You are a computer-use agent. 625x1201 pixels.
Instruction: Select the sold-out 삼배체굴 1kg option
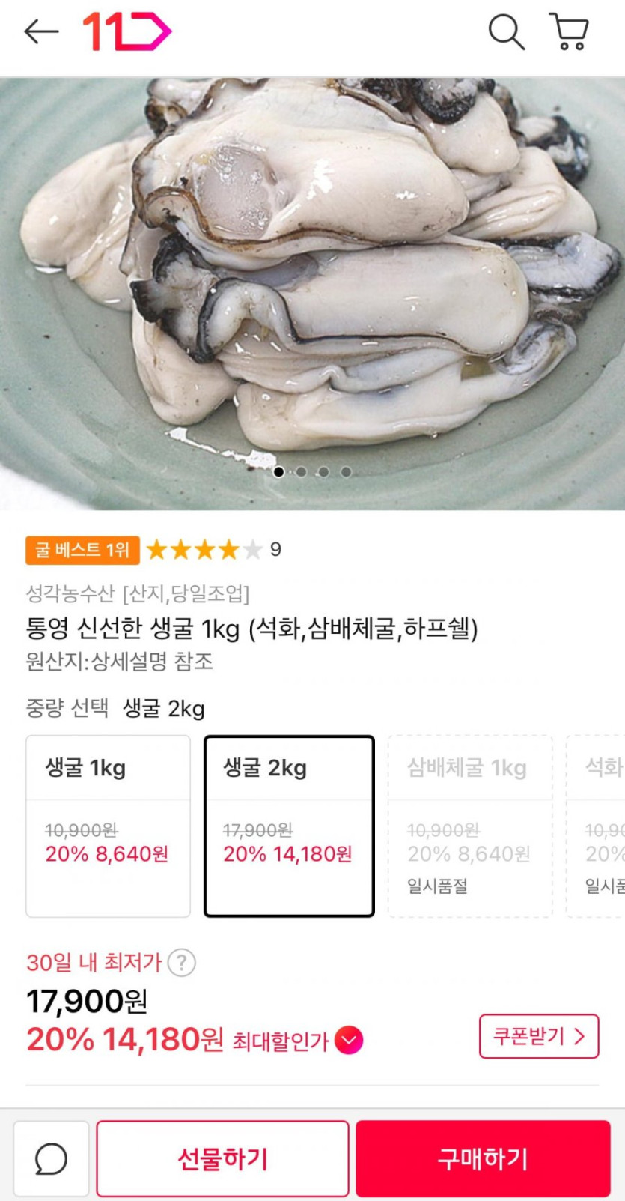tap(469, 826)
